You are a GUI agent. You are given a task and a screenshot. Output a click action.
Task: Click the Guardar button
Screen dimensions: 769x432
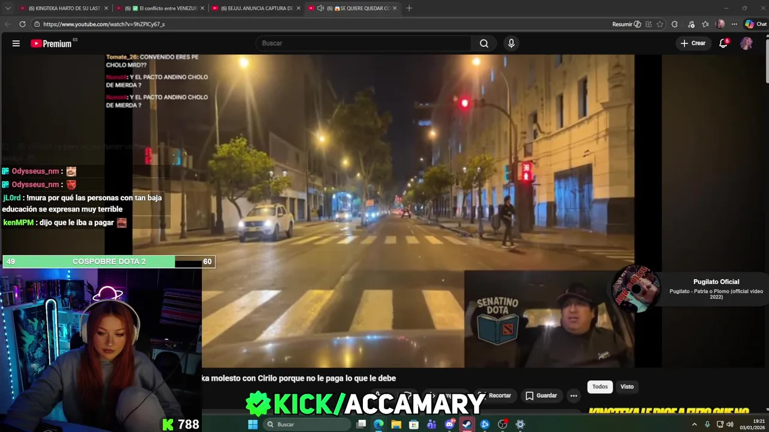pos(541,395)
